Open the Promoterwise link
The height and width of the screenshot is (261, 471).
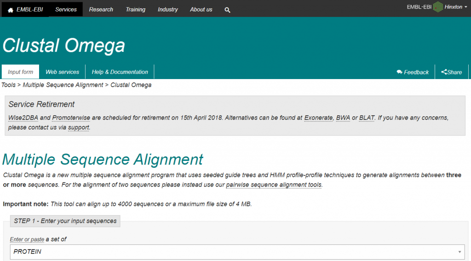[71, 118]
